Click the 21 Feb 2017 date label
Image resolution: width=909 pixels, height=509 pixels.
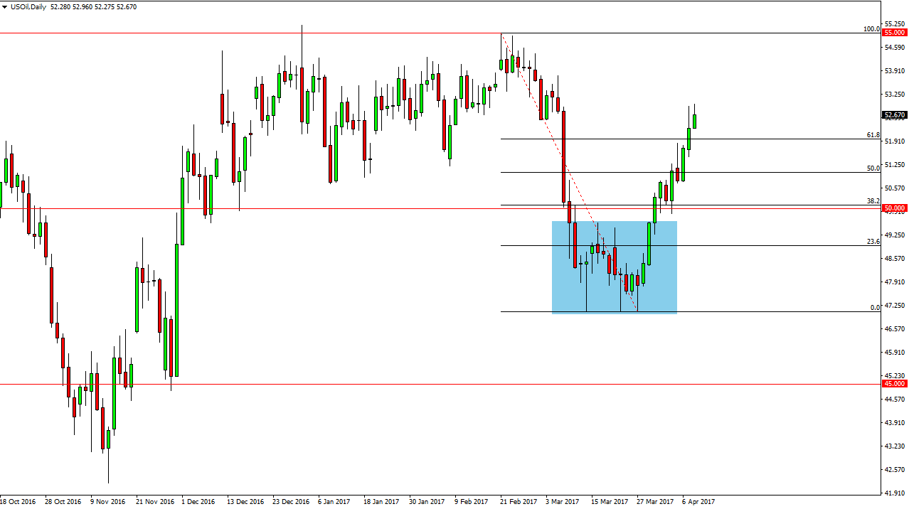tap(519, 501)
